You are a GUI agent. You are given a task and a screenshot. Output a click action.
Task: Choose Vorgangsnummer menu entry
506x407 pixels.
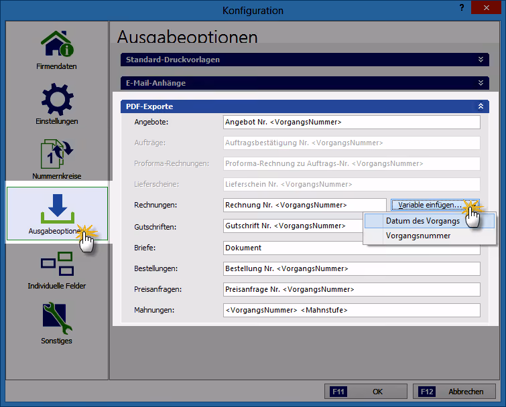[x=429, y=236]
